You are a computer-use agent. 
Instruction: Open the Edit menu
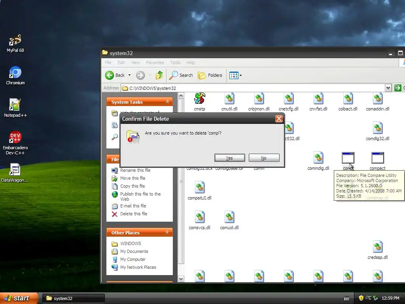(x=121, y=63)
